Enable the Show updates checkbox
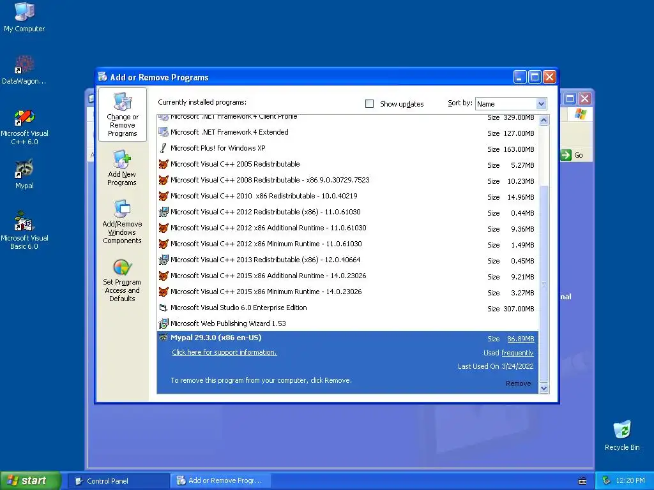The width and height of the screenshot is (654, 490). click(369, 104)
